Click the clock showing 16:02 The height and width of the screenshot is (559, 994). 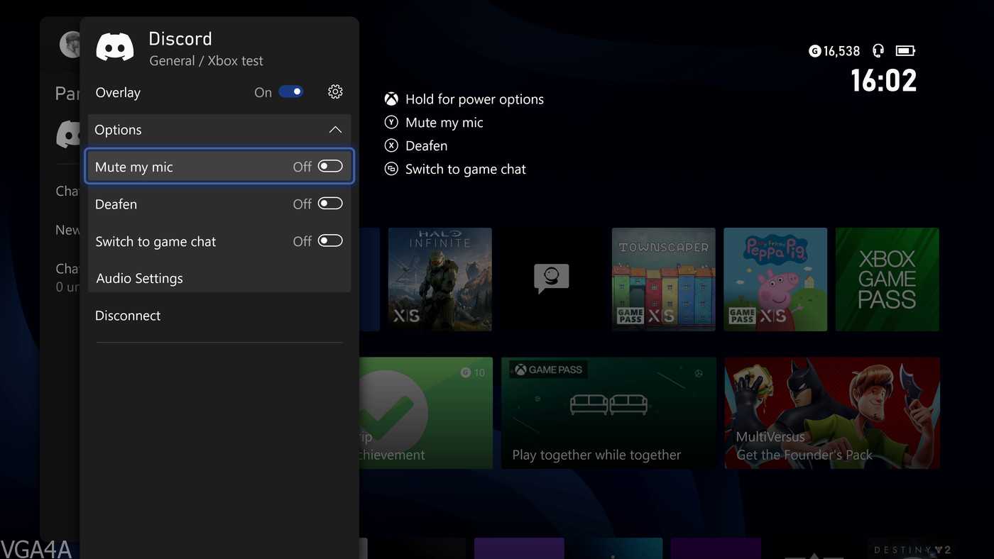click(x=883, y=81)
